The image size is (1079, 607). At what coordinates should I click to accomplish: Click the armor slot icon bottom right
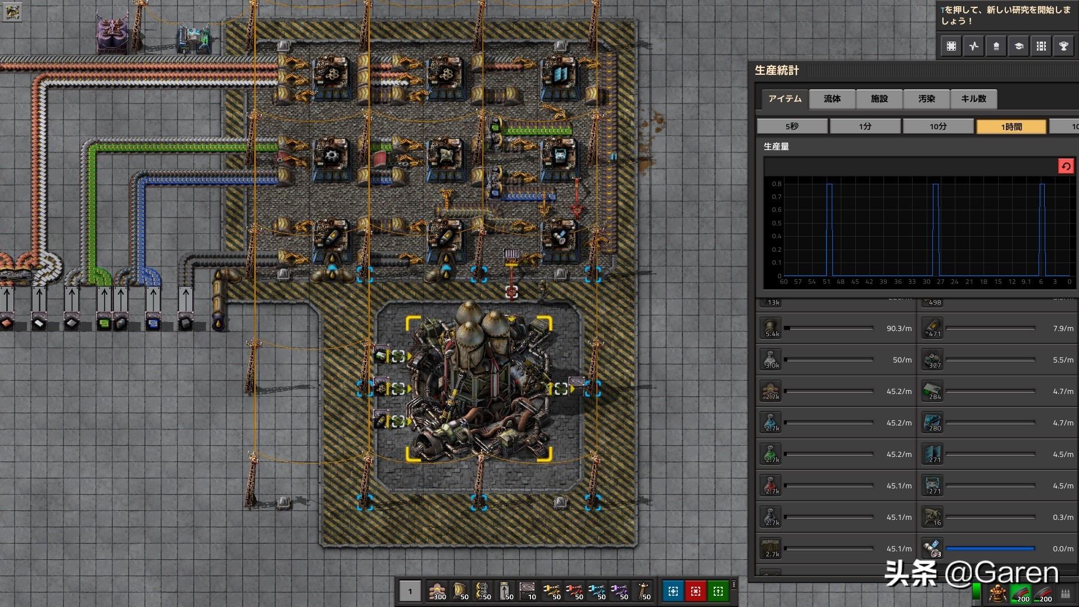(x=998, y=592)
